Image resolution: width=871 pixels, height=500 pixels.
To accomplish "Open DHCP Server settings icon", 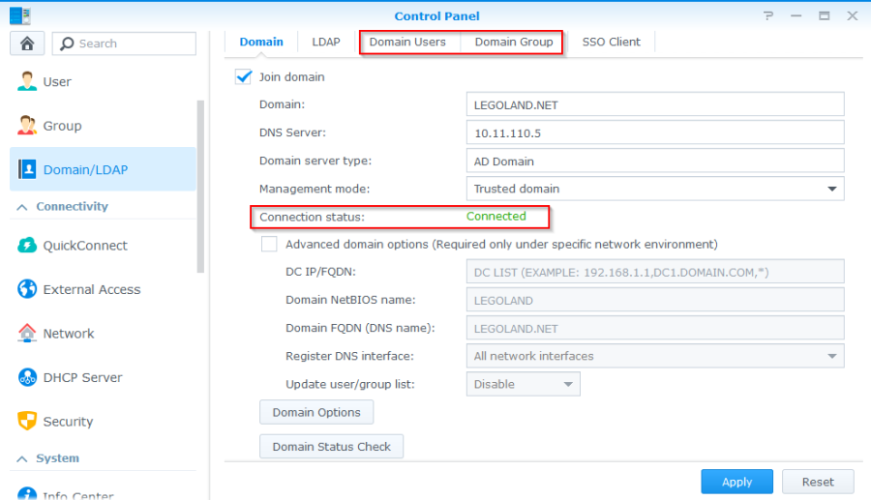I will point(27,377).
